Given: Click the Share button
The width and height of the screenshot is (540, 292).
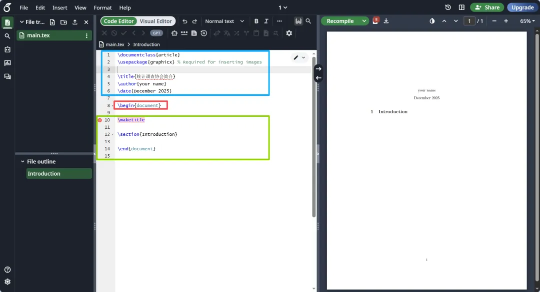Looking at the screenshot, I should [487, 7].
